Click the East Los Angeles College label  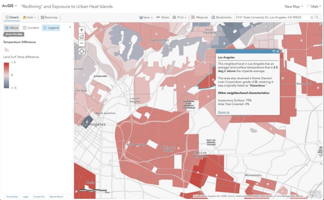[x=211, y=142]
